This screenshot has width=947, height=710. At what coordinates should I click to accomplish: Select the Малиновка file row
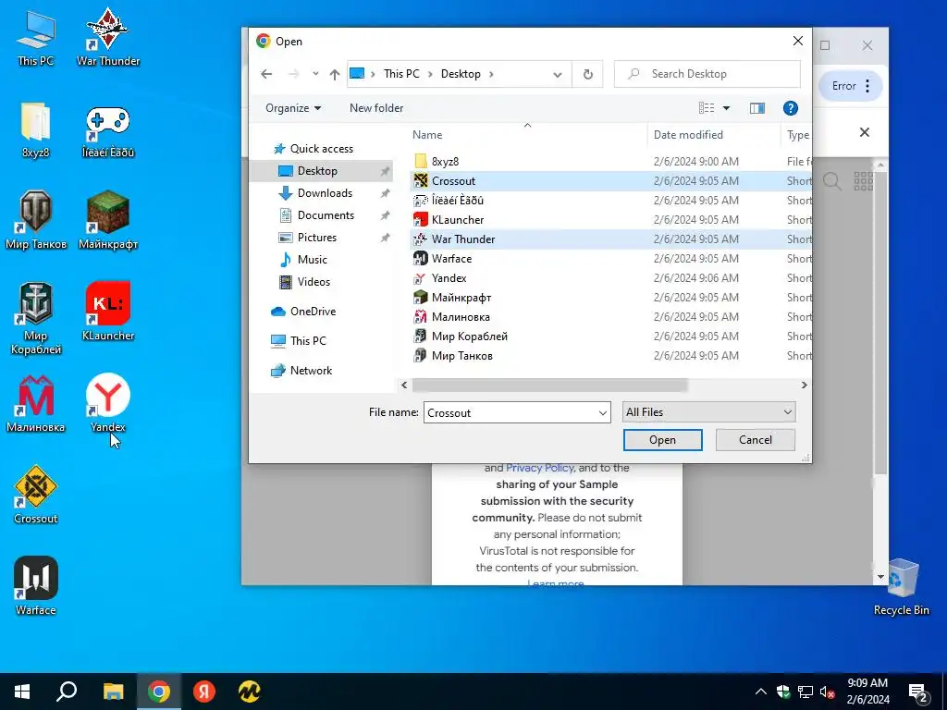[x=610, y=317]
